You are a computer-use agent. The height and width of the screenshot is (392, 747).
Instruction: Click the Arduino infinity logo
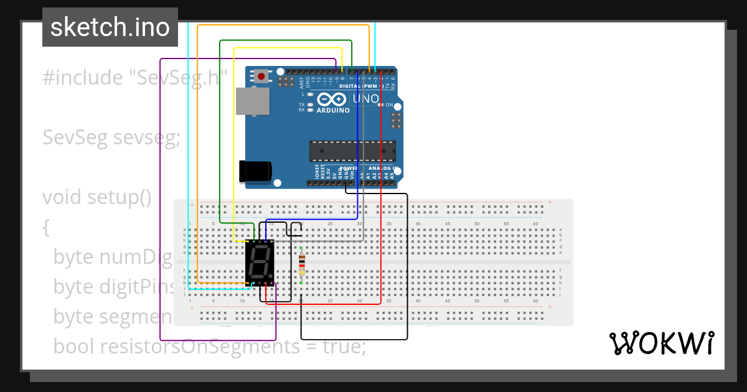pos(331,99)
